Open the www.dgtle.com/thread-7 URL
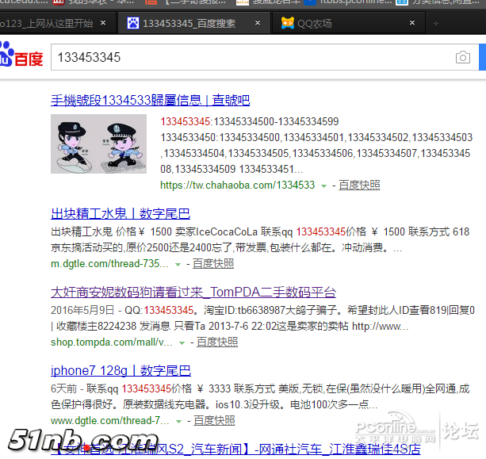The image size is (486, 459). click(x=109, y=421)
